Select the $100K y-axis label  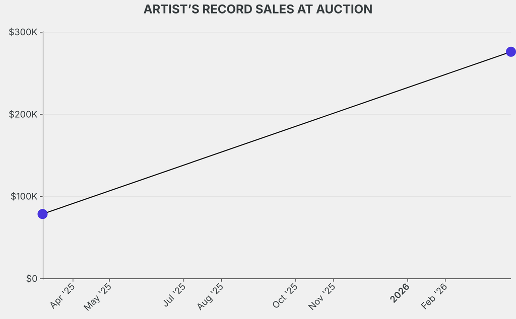[24, 196]
